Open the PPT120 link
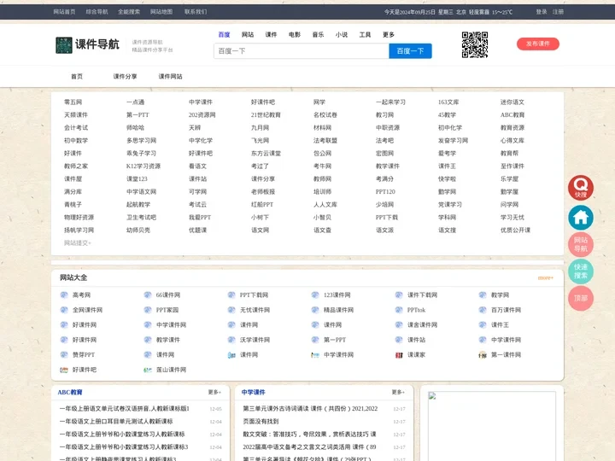The image size is (615, 461). (x=385, y=192)
